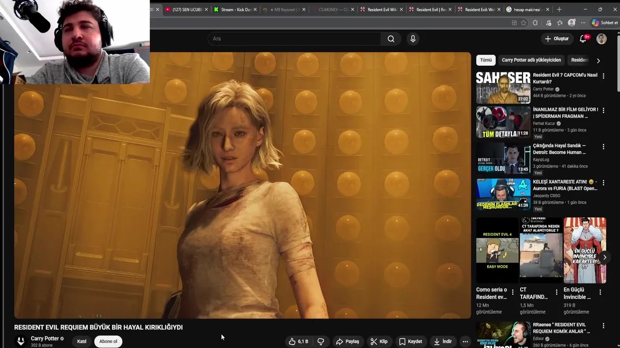Open KELEŞİ XANTARES'E ATIN video title
This screenshot has height=348, width=620.
(x=565, y=185)
